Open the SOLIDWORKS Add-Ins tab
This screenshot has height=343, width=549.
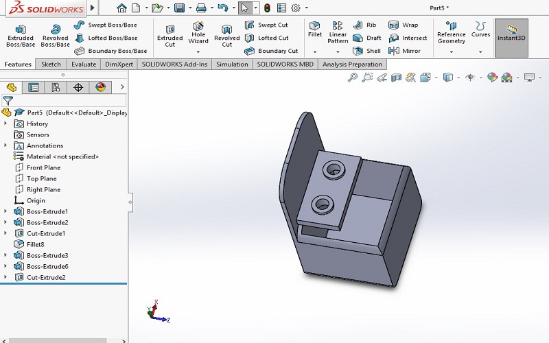point(175,64)
